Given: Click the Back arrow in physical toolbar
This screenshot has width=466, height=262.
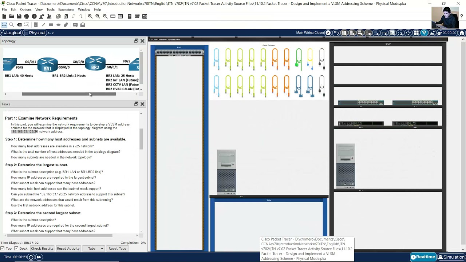Looking at the screenshot, I should [x=336, y=33].
